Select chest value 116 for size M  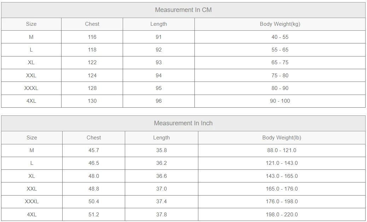[92, 37]
